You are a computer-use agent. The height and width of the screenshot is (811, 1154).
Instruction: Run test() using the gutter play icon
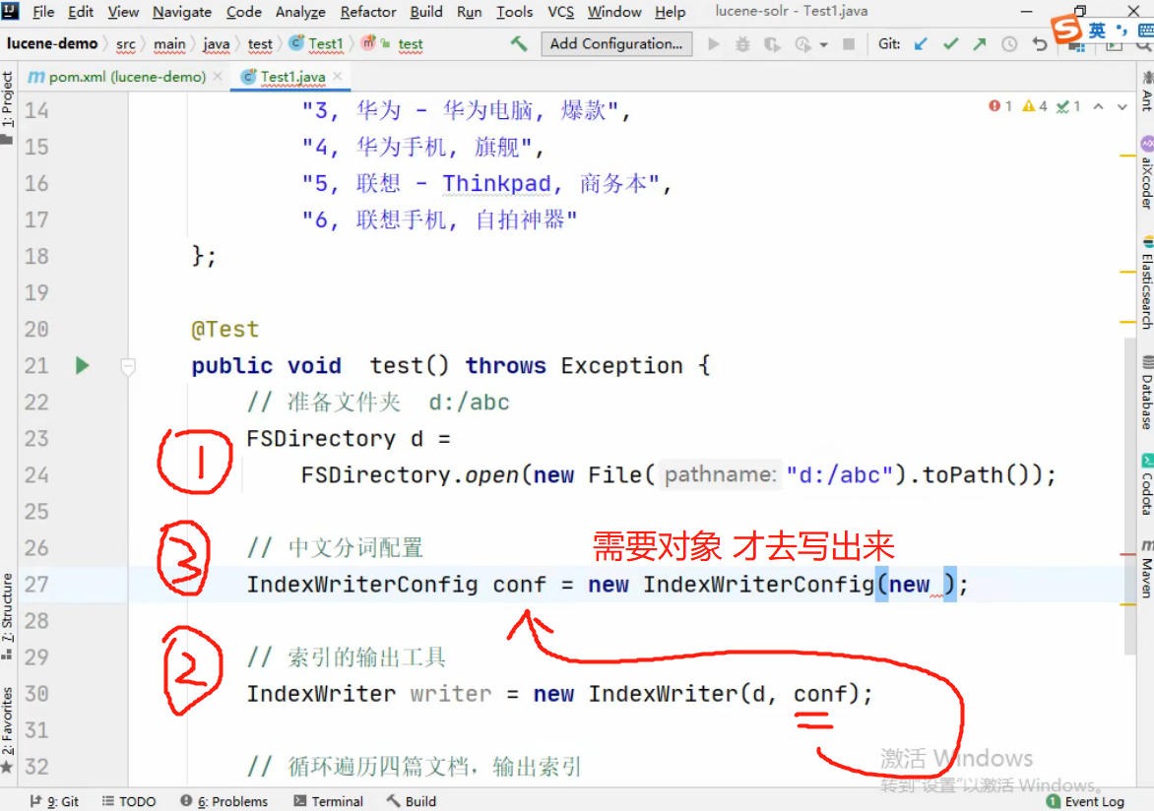[82, 365]
